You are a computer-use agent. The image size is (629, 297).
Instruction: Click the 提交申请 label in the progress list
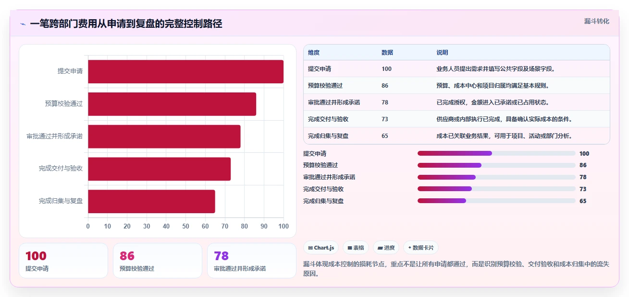[x=315, y=154]
